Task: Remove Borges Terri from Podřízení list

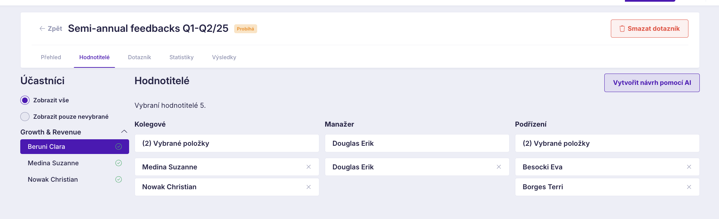Action: (x=689, y=187)
